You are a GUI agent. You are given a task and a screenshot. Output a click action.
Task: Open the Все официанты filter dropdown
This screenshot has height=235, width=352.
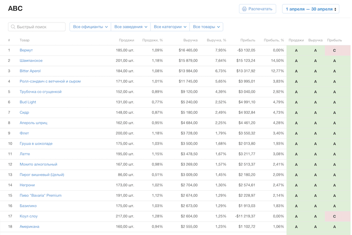click(x=90, y=27)
